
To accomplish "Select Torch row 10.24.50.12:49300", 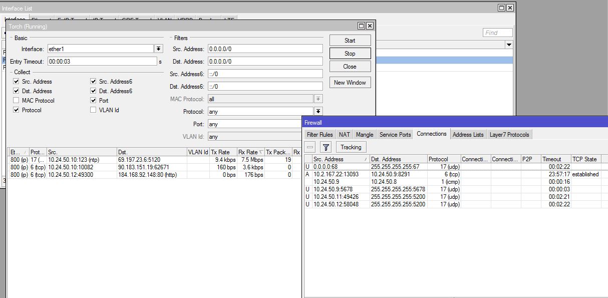I will point(155,174).
